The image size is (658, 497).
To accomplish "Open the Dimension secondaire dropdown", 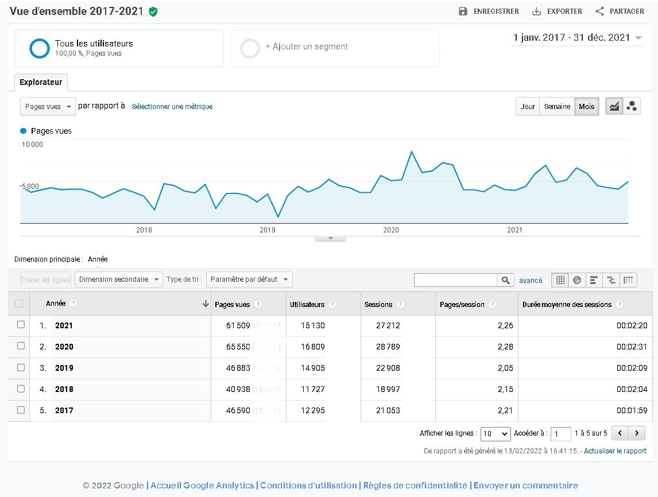I will [119, 279].
